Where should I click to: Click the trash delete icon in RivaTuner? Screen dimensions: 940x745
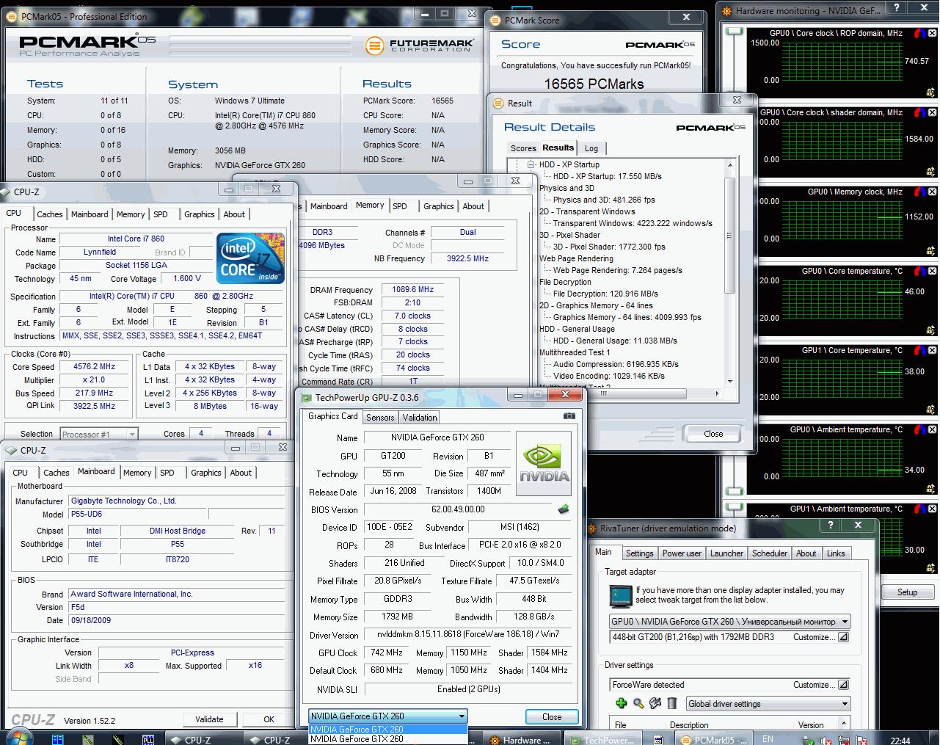coord(672,703)
